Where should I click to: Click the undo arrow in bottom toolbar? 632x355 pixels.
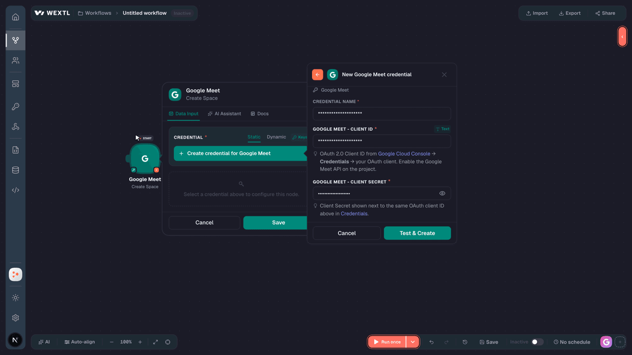coord(432,342)
